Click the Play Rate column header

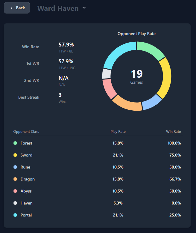tap(118, 132)
